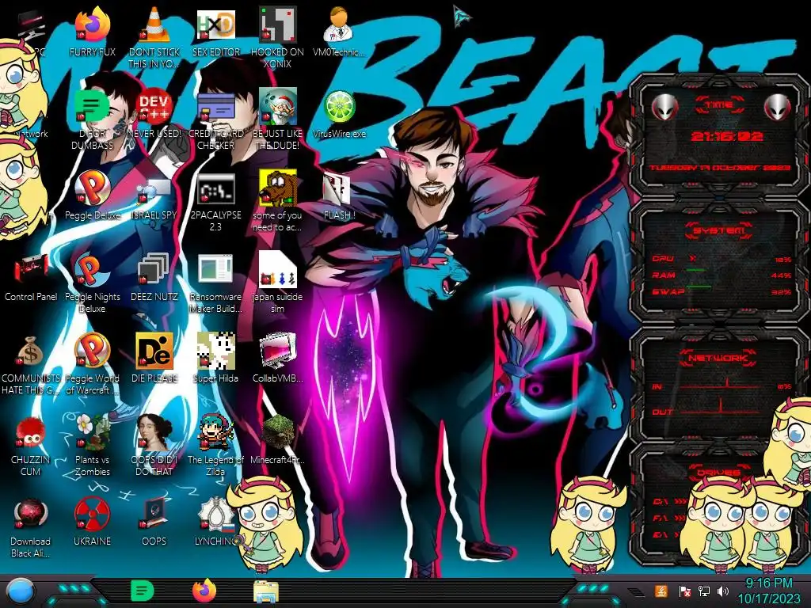The image size is (811, 608).
Task: Click the Start orb on the taskbar
Action: point(21,592)
